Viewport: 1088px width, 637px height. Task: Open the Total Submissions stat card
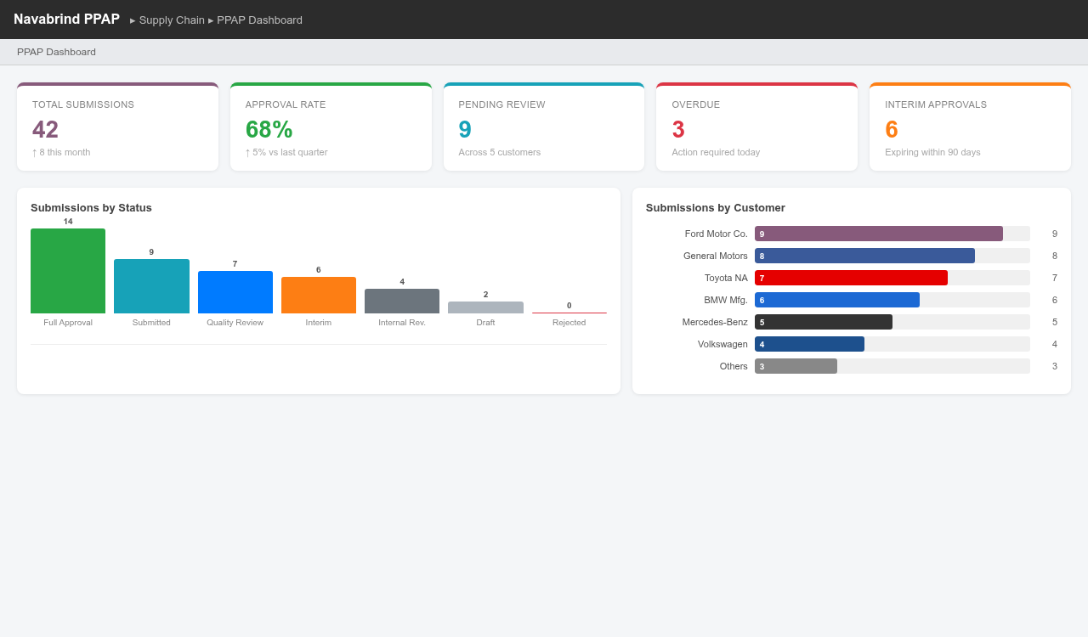point(117,127)
